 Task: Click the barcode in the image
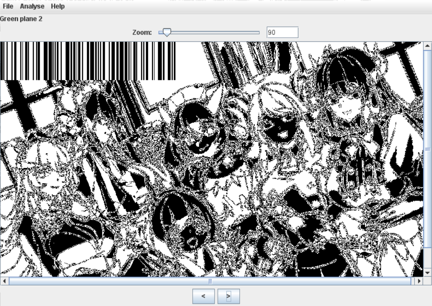(x=88, y=61)
